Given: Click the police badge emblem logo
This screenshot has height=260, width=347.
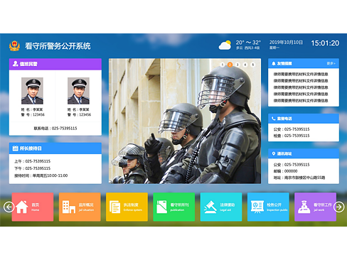Looking at the screenshot, I should (x=14, y=45).
